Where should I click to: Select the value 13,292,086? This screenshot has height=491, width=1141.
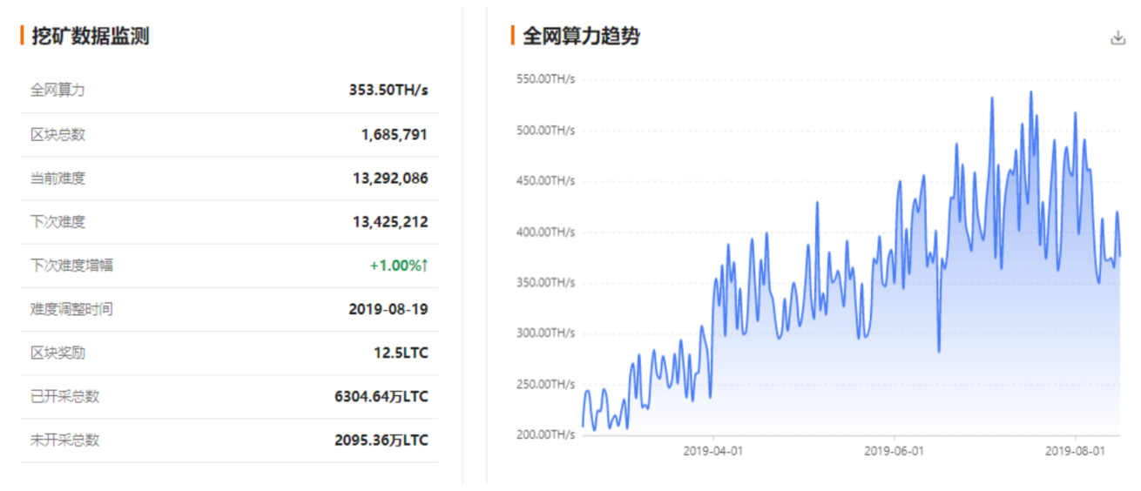coord(390,178)
